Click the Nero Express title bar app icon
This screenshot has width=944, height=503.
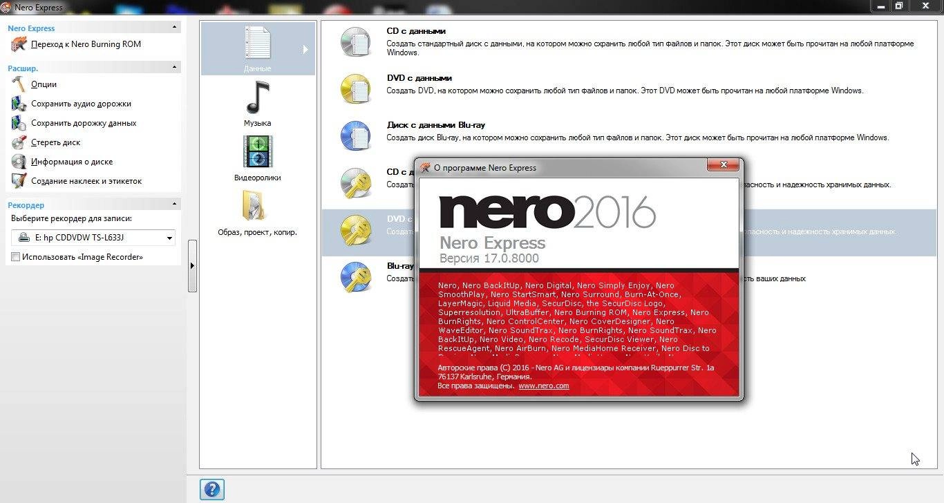[x=7, y=7]
